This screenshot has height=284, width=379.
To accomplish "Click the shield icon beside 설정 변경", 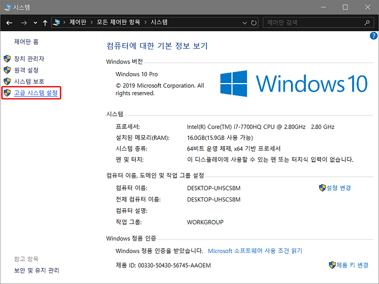I will point(323,188).
